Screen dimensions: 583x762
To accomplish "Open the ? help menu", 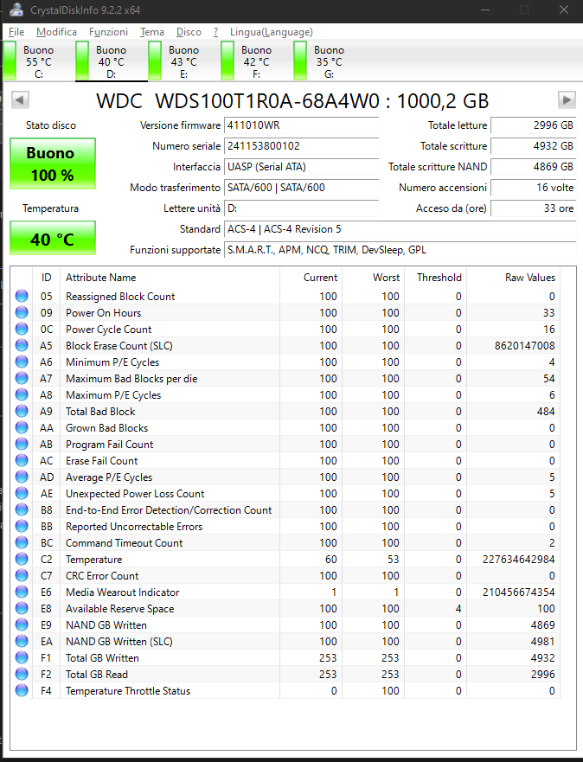I will [x=215, y=32].
